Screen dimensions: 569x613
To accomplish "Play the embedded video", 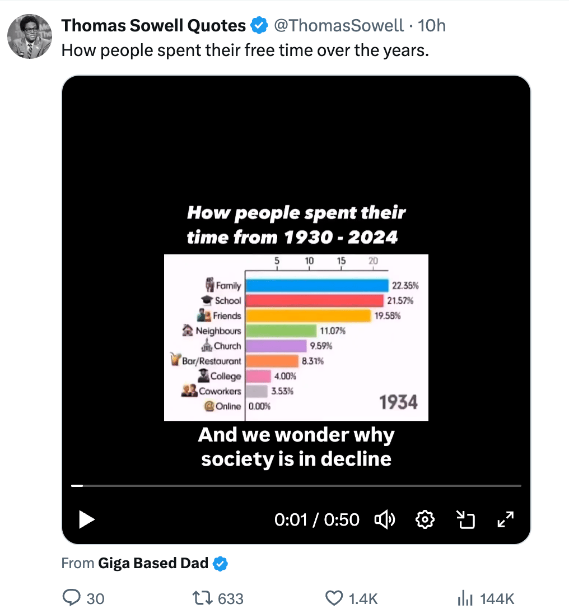I will pos(87,519).
